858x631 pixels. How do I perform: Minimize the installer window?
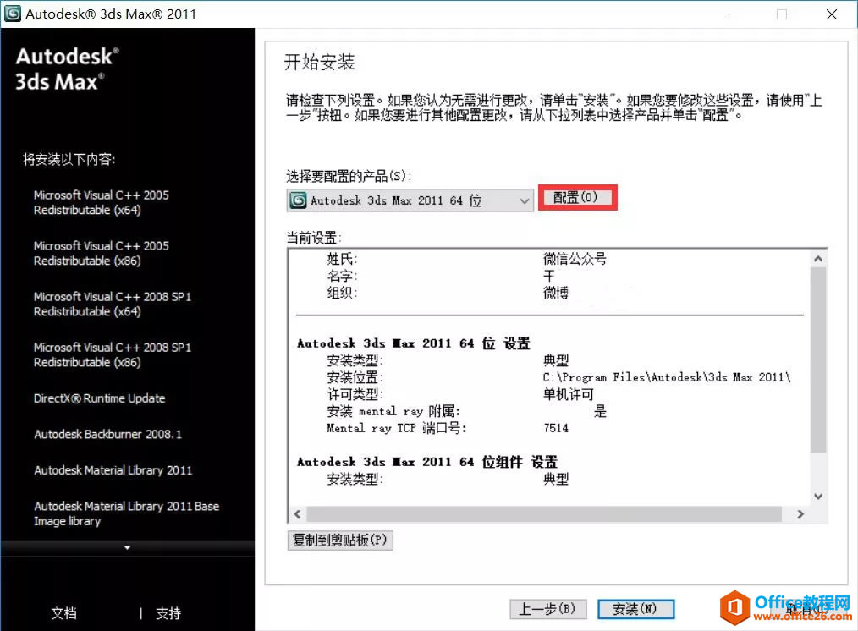pyautogui.click(x=733, y=14)
